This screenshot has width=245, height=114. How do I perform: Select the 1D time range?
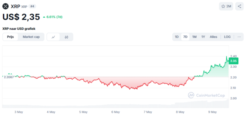coord(177,37)
